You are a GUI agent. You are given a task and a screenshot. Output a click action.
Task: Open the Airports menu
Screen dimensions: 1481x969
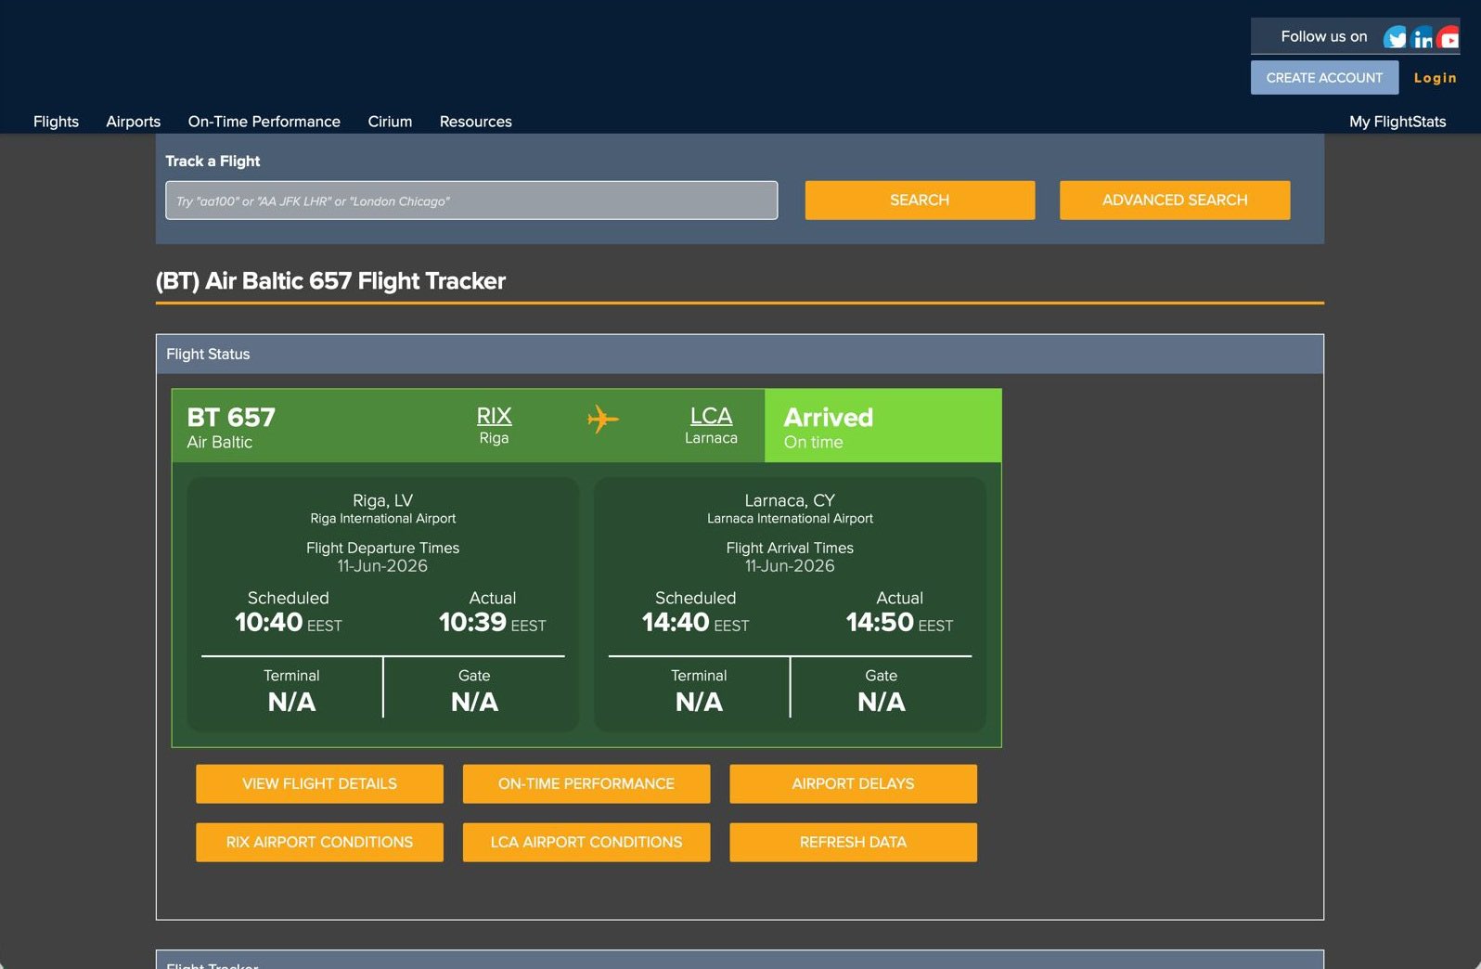(x=134, y=122)
